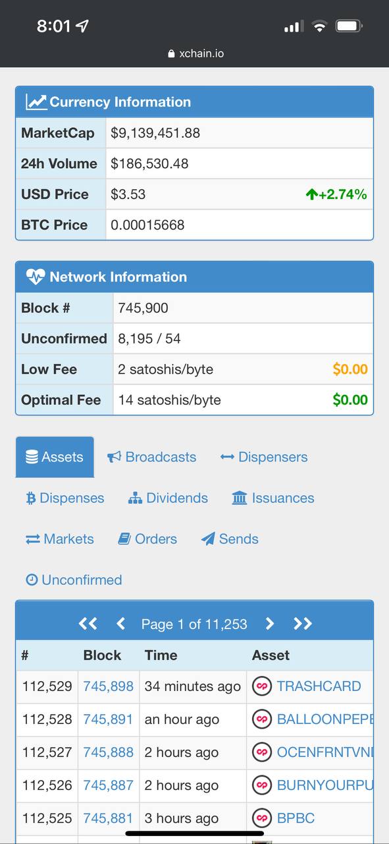Open the Unconfirmed tab with the clock icon

tap(74, 580)
